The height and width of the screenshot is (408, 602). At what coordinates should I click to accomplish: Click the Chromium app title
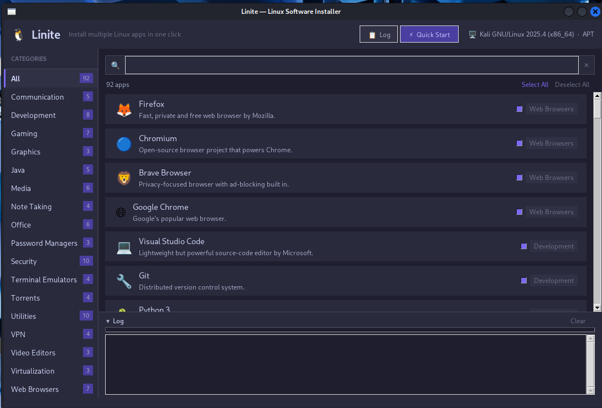158,138
